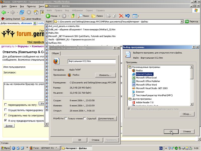Expand hidden system tray icons
This screenshot has height=151, width=201.
tap(166, 148)
